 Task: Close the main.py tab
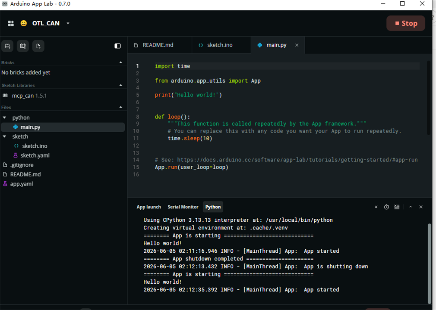[297, 45]
